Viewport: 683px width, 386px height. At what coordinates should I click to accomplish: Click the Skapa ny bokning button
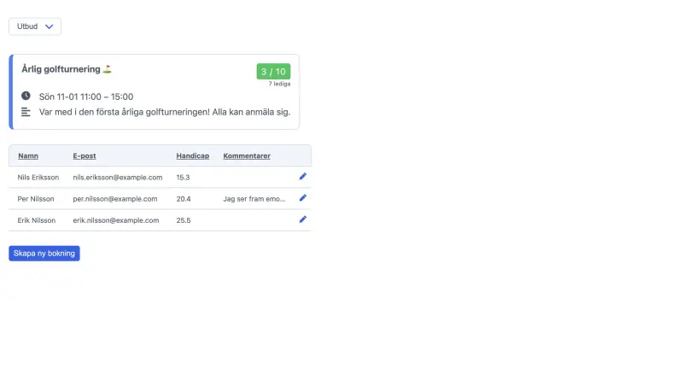pyautogui.click(x=44, y=253)
